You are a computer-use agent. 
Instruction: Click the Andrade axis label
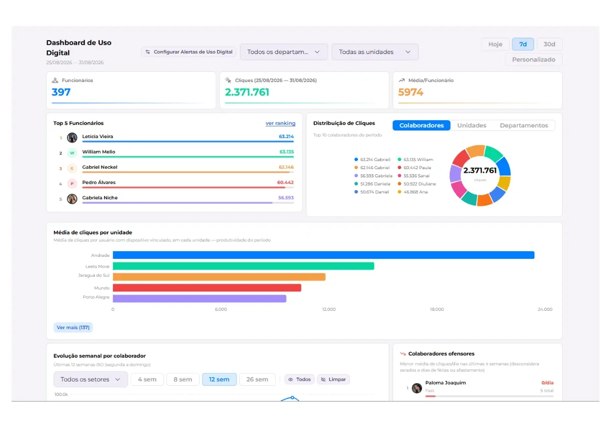click(100, 255)
